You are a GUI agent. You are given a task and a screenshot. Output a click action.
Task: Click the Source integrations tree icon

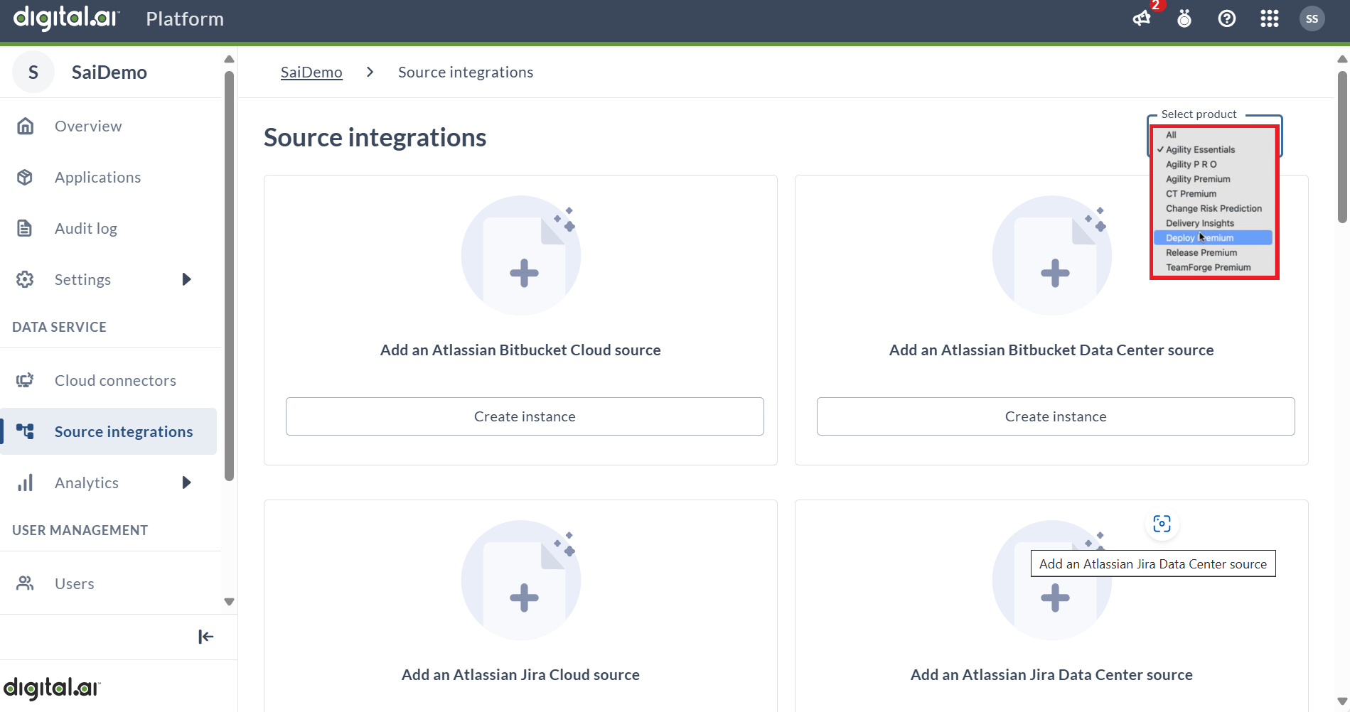[x=26, y=431]
